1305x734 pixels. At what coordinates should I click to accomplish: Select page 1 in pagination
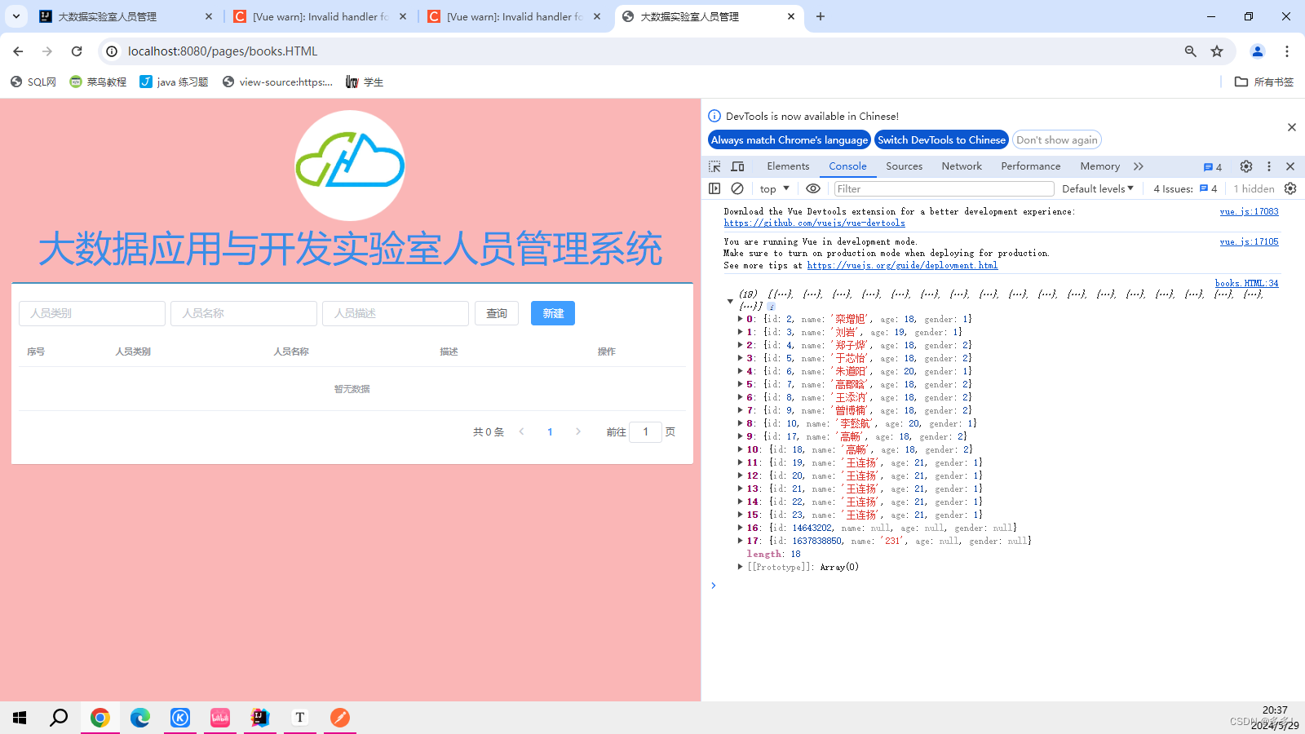[550, 432]
